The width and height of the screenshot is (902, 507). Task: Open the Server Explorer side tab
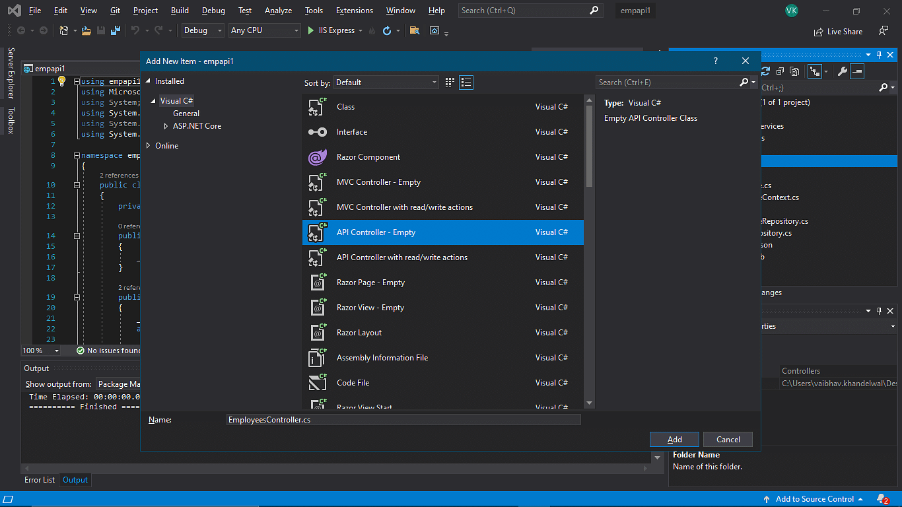(x=11, y=73)
